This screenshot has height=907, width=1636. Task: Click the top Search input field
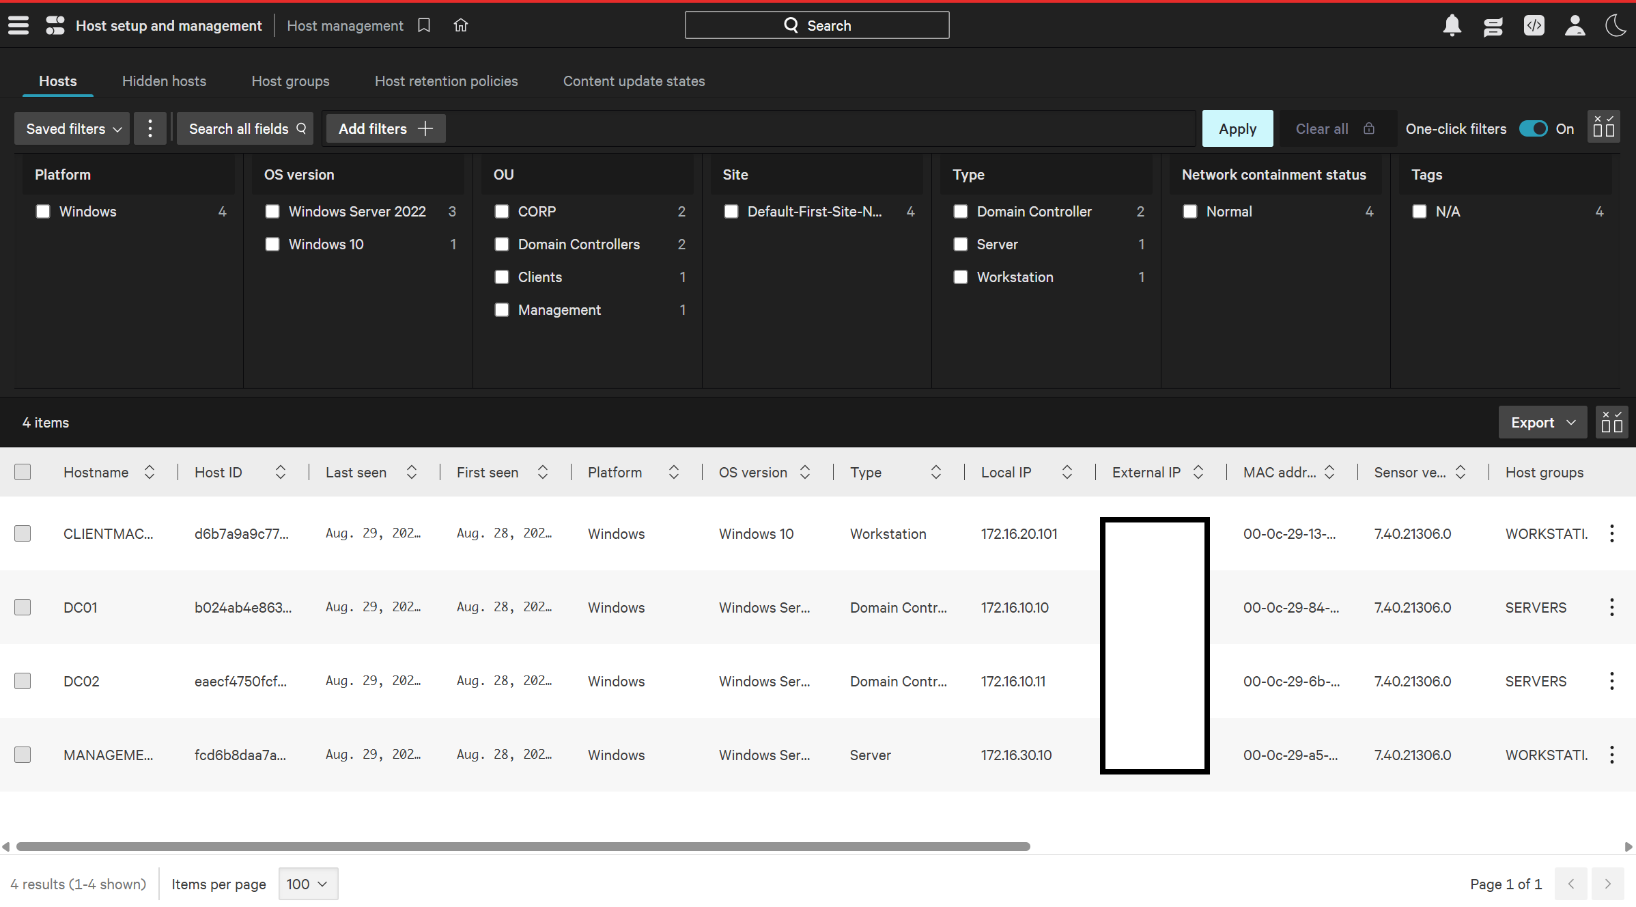point(817,25)
